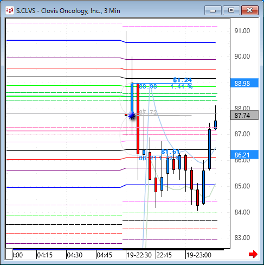Click the 04:30 time axis label
Screen dimensions: 264x265
[x=75, y=255]
